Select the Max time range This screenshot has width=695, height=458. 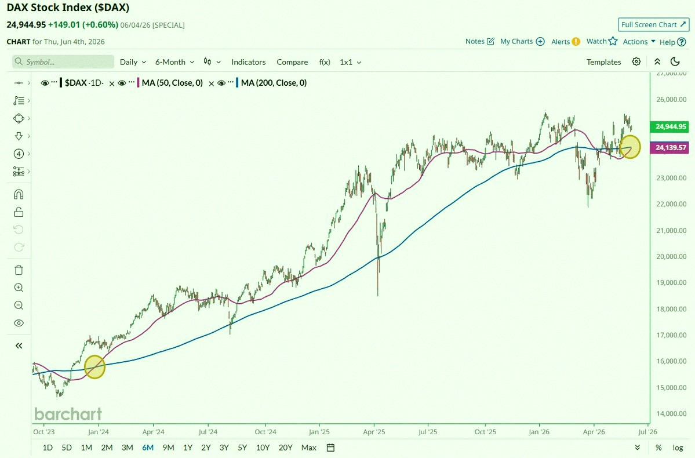coord(309,448)
